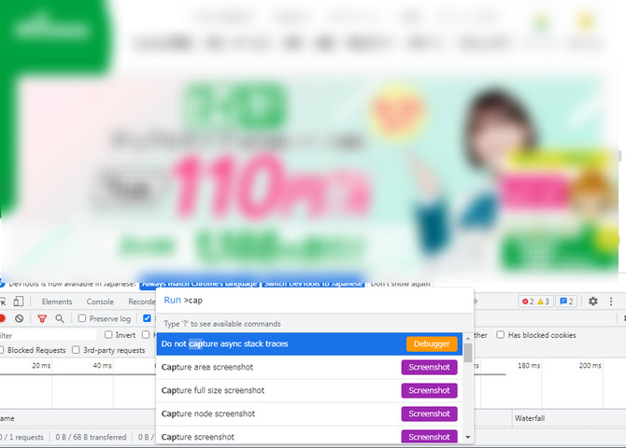Enable the Preserve log checkbox
Image resolution: width=626 pixels, height=448 pixels.
[82, 318]
